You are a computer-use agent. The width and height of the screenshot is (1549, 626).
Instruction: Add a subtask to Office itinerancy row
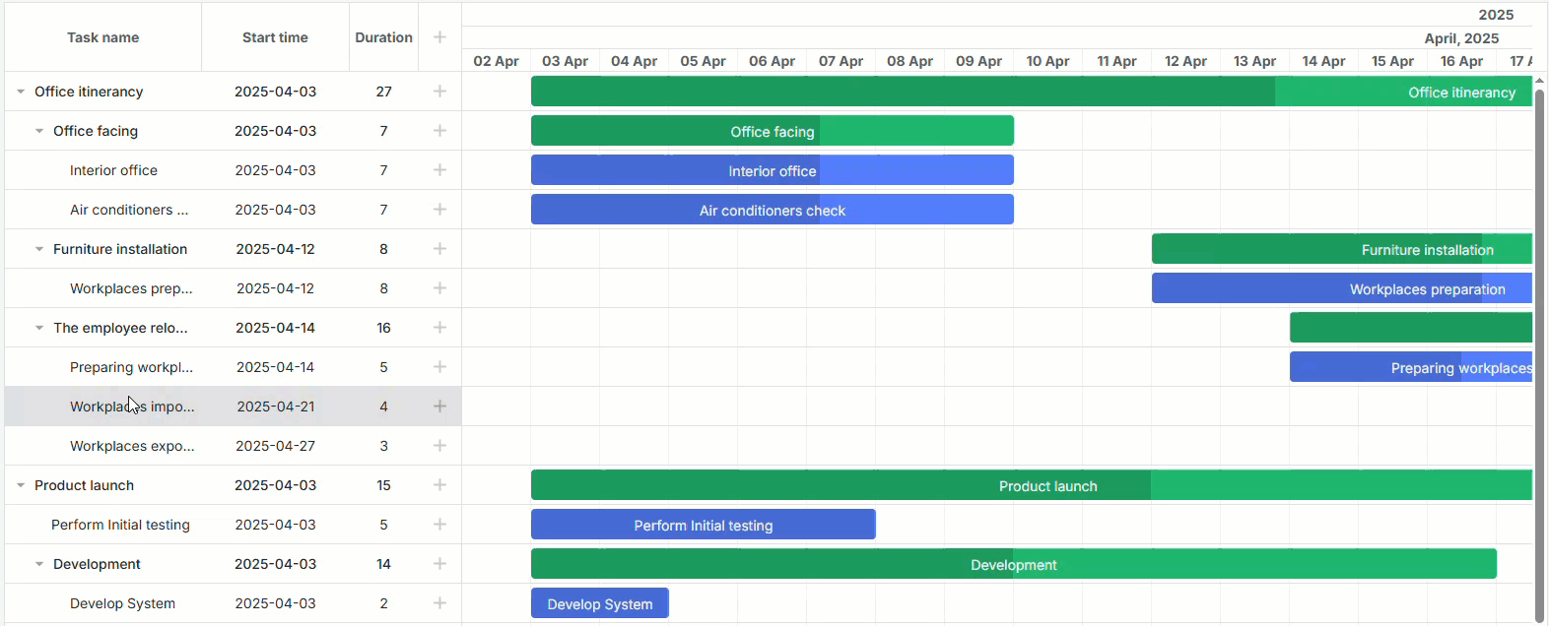439,92
